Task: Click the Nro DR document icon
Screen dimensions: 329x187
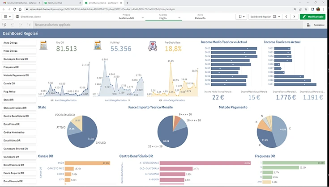Action: [x=43, y=46]
